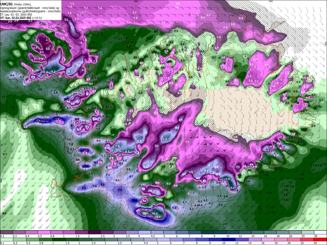Select the darkest green 1 swatch in lower rain scale
Image resolution: width=327 pixels, height=245 pixels.
[59, 239]
